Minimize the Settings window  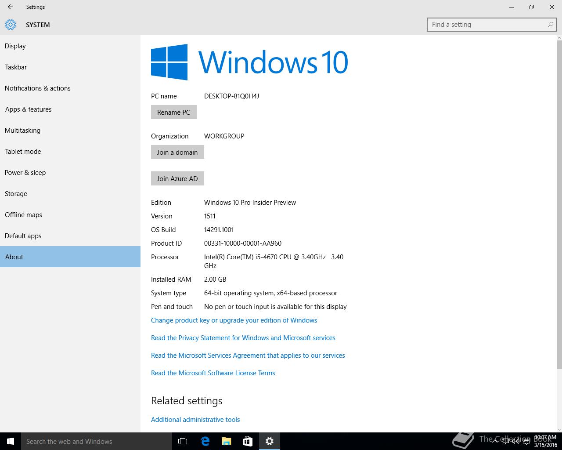(512, 7)
